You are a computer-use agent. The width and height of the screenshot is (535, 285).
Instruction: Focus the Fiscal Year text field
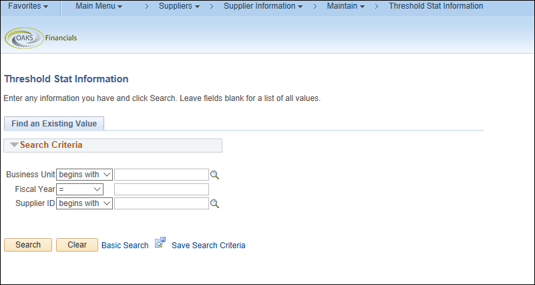click(x=162, y=189)
